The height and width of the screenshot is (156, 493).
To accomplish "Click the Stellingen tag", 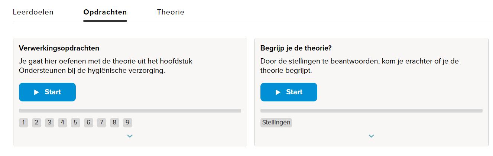I will coord(276,123).
